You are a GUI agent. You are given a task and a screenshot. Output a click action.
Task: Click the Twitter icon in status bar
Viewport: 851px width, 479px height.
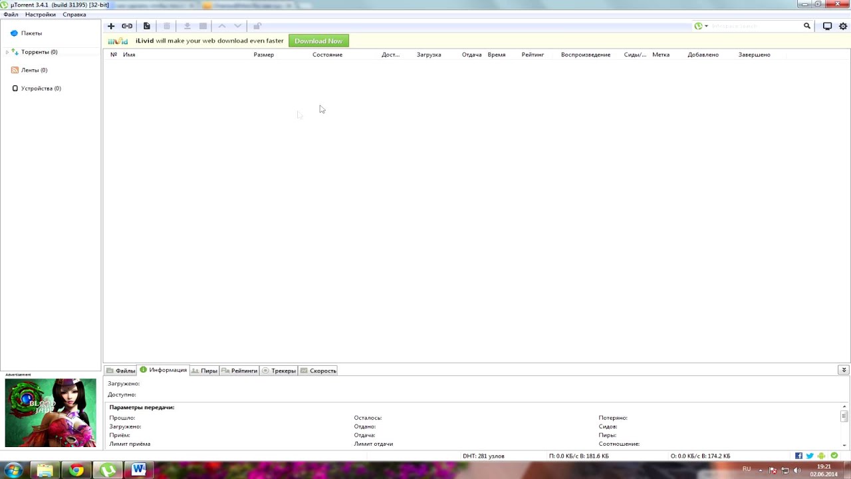pyautogui.click(x=810, y=456)
